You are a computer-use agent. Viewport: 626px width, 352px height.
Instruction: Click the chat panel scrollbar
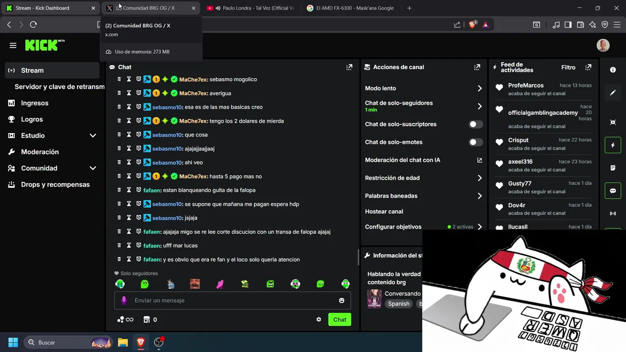pos(358,256)
